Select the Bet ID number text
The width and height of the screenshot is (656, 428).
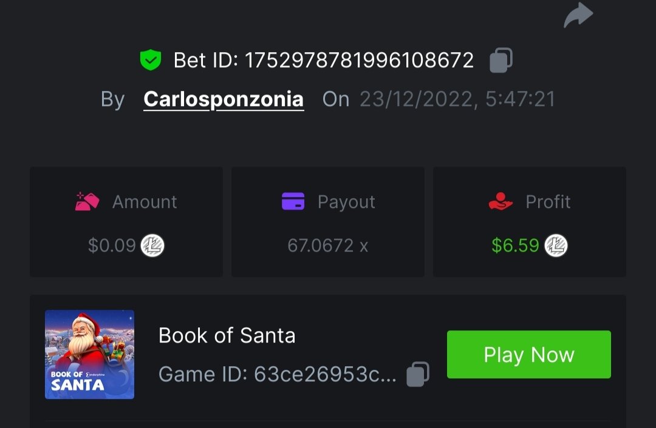359,61
